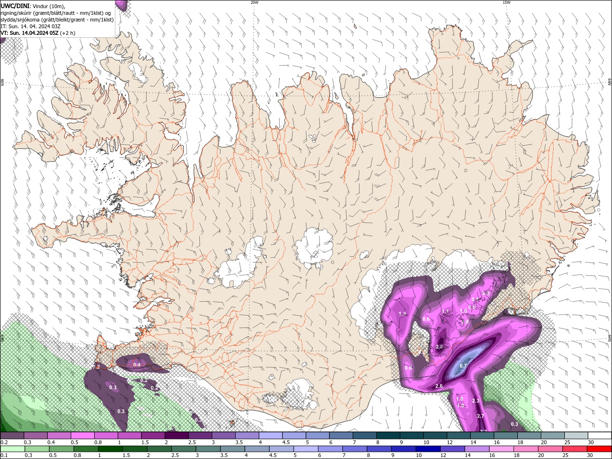Click the 2.6 precipitation value on map

(x=439, y=386)
